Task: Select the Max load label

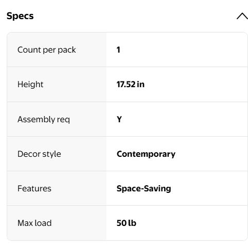Action: pos(34,223)
